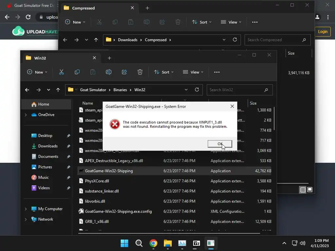This screenshot has height=251, width=335.
Task: Select substance_linker.dll file
Action: (174, 191)
